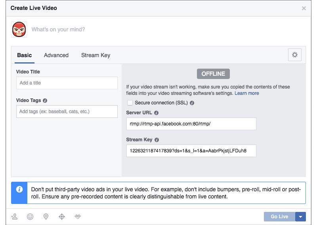Click the info icon beside Video Tags
This screenshot has height=225, width=317.
click(45, 101)
